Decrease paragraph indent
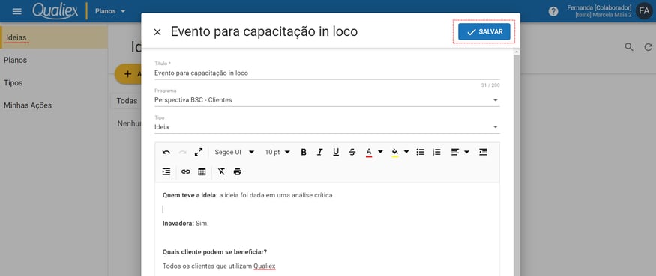This screenshot has height=276, width=656. (x=483, y=152)
